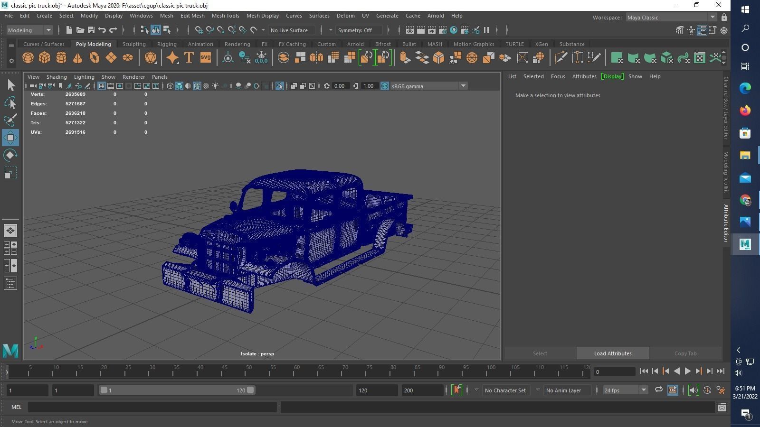This screenshot has height=427, width=760.
Task: Toggle isolate select in viewport
Action: 279,86
